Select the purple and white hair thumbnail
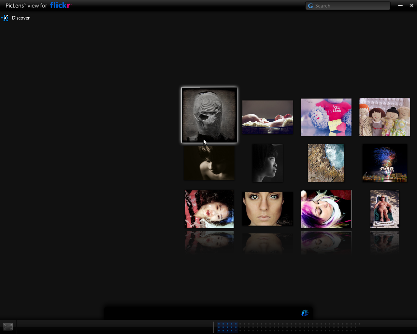 click(x=326, y=209)
